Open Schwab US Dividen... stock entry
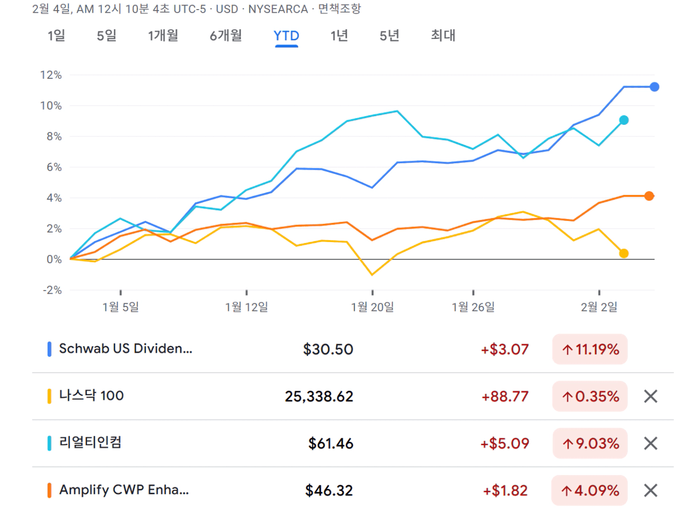The image size is (693, 511). pos(125,349)
